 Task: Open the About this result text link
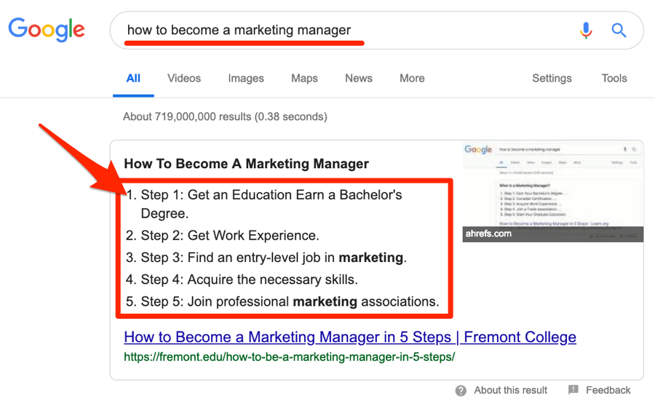510,390
